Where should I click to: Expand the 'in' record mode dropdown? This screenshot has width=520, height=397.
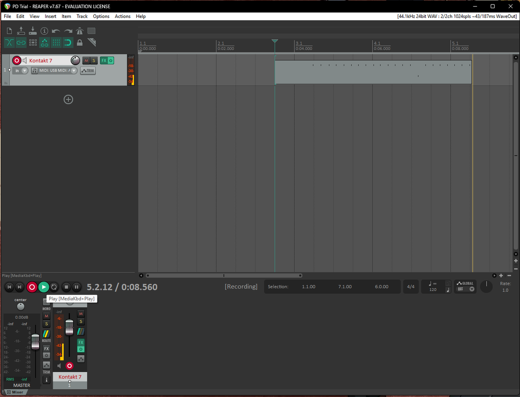pyautogui.click(x=24, y=71)
